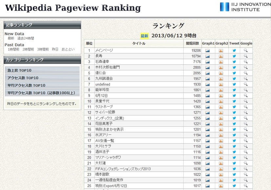
Task: View 昨日 past ranking
Action: tap(55, 49)
